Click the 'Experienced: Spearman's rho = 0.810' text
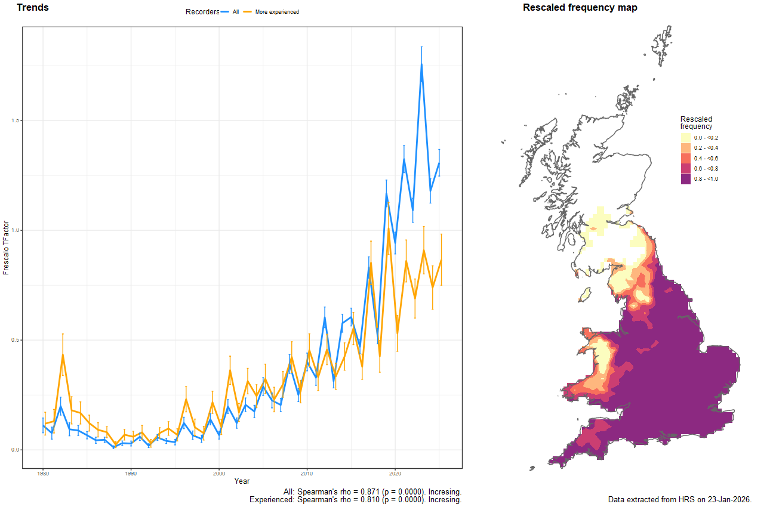 click(355, 500)
